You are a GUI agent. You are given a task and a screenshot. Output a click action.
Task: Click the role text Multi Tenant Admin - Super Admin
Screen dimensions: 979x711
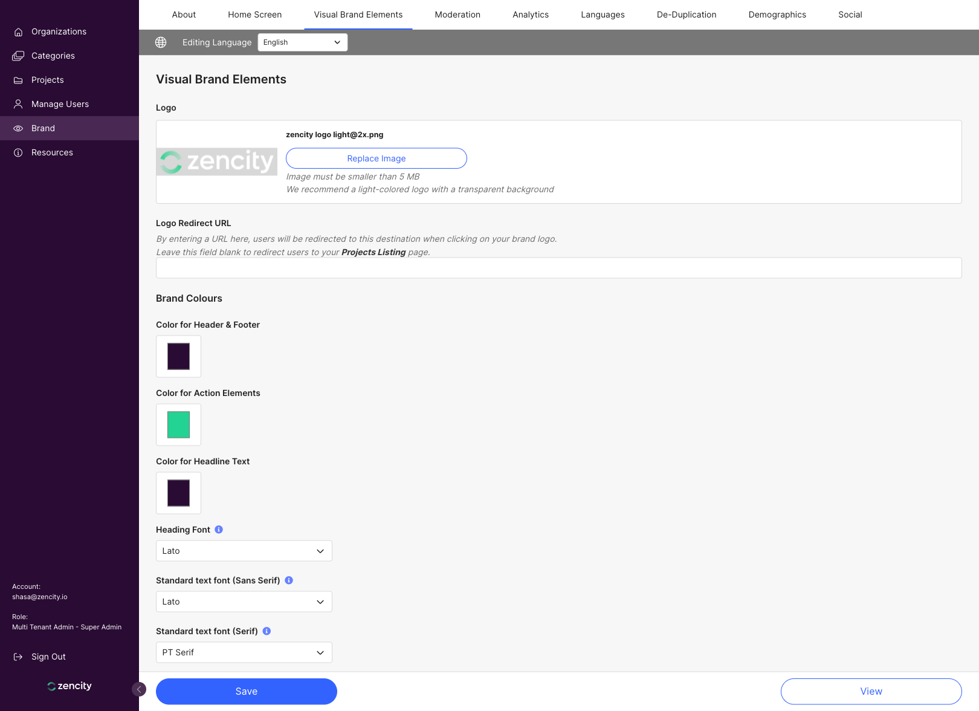click(67, 627)
